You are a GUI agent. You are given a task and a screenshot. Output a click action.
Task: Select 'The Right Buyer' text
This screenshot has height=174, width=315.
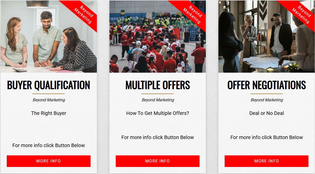pyautogui.click(x=49, y=113)
